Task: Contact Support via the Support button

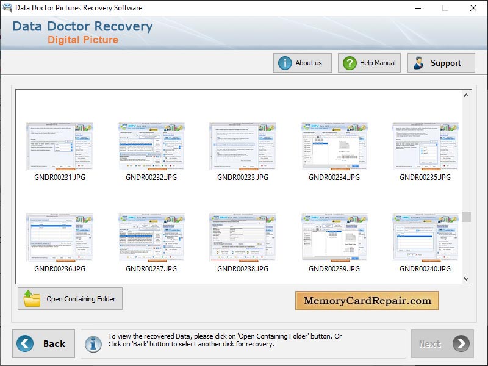Action: tap(440, 62)
